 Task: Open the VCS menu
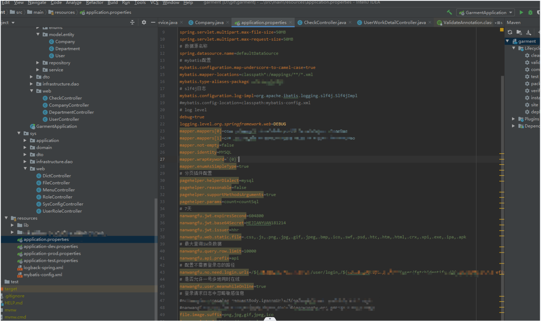[x=154, y=2]
